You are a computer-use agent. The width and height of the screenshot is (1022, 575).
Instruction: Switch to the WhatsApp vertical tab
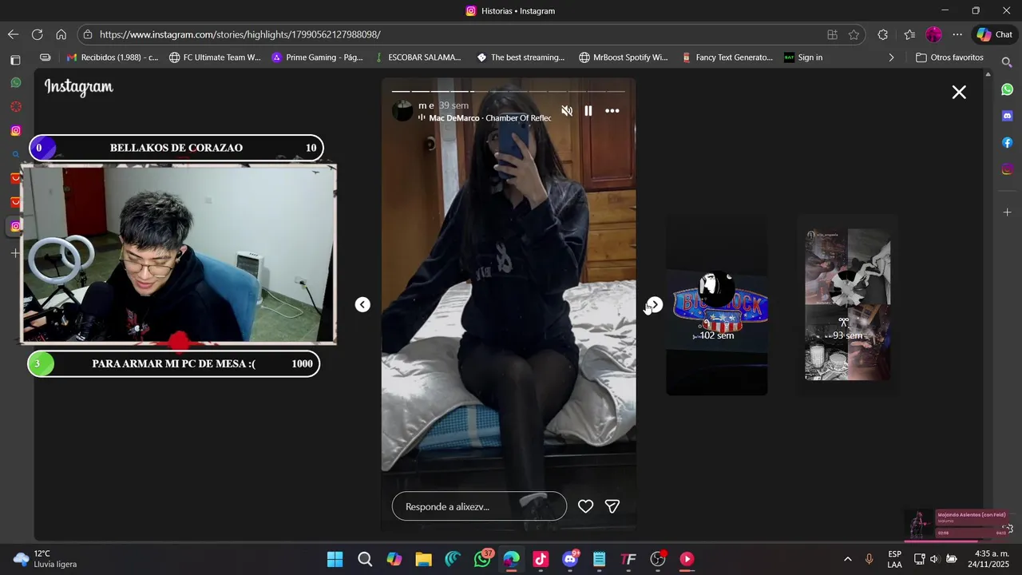15,83
